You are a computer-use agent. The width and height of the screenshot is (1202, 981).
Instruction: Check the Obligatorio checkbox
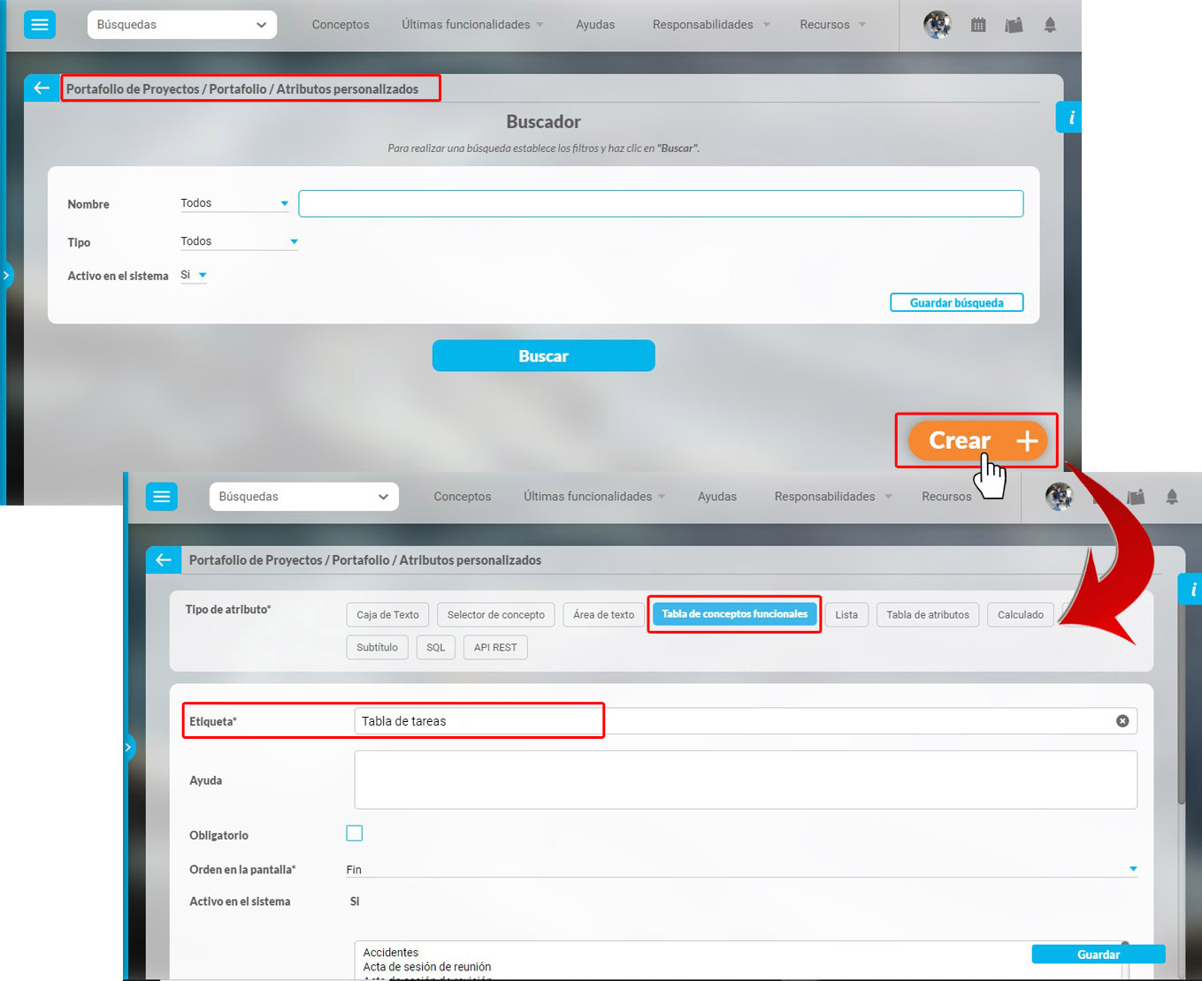355,833
